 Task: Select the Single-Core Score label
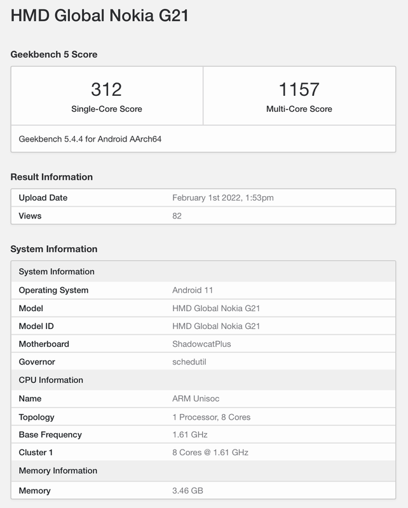pyautogui.click(x=107, y=109)
